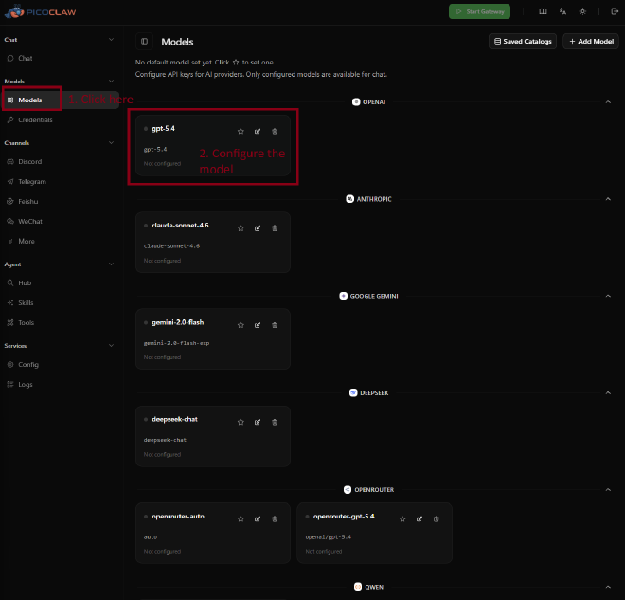
Task: Edit the deepseek-chat model
Action: click(x=258, y=422)
